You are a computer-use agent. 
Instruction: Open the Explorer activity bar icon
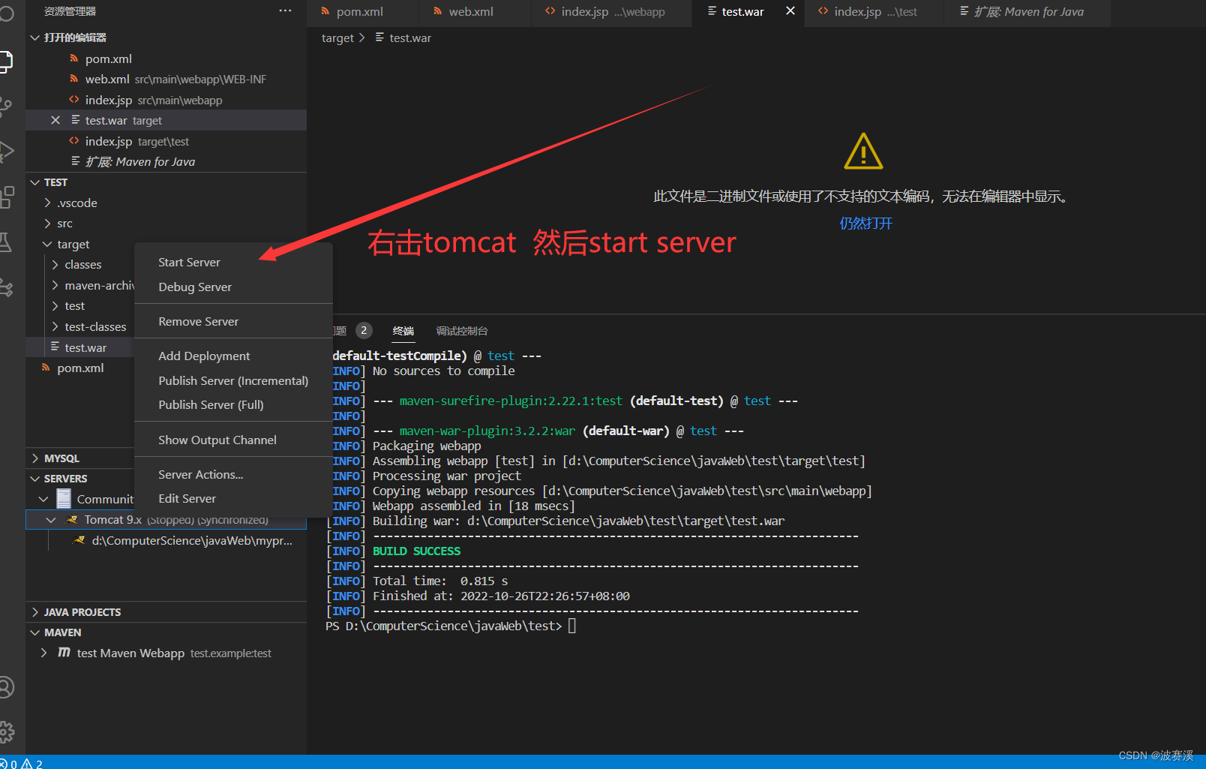[6, 62]
